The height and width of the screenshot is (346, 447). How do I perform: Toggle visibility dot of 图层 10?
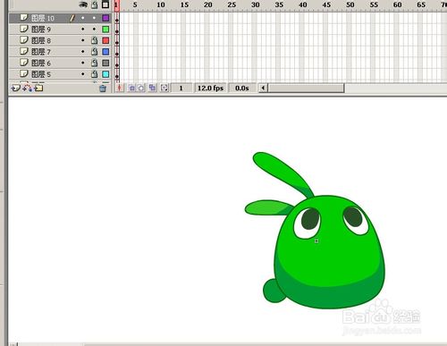coord(83,18)
